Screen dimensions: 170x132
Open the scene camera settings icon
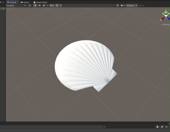(123, 5)
